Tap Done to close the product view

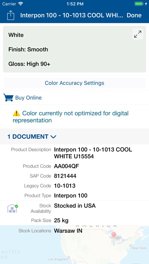pyautogui.click(x=134, y=15)
